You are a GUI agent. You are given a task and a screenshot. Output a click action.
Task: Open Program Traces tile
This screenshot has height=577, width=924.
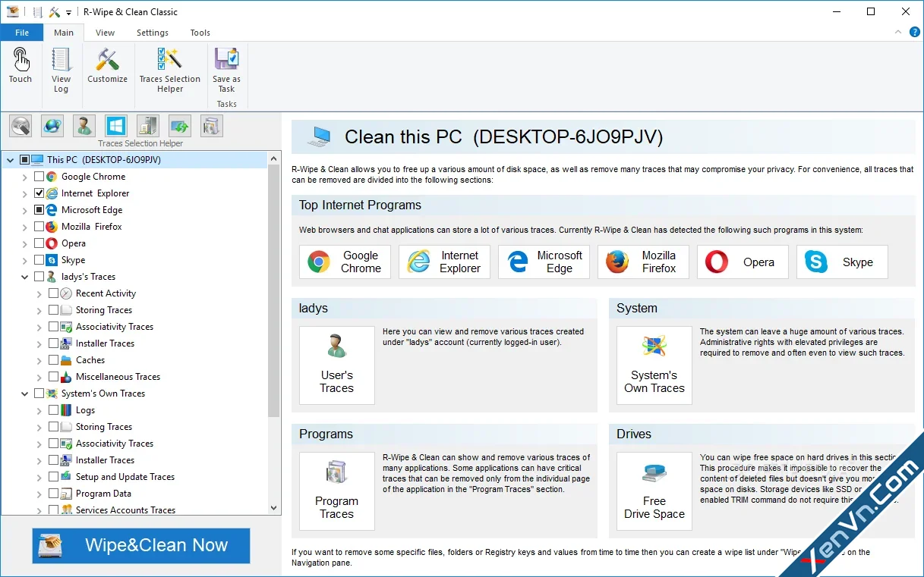point(337,491)
